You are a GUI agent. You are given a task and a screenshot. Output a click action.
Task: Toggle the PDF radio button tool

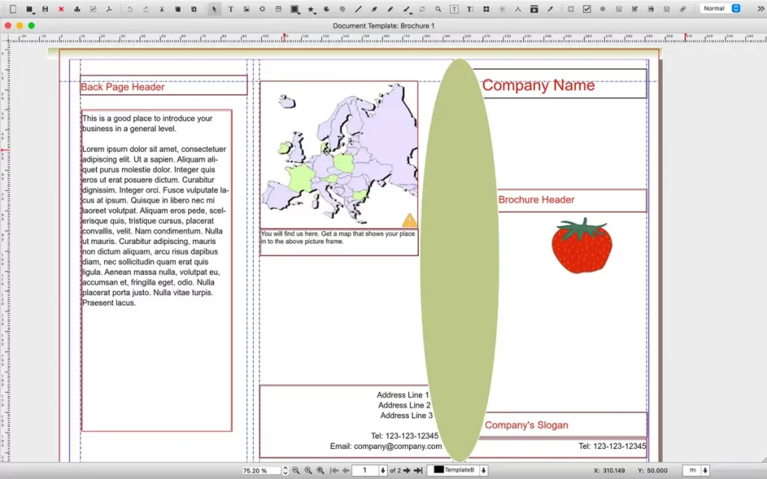(x=603, y=9)
